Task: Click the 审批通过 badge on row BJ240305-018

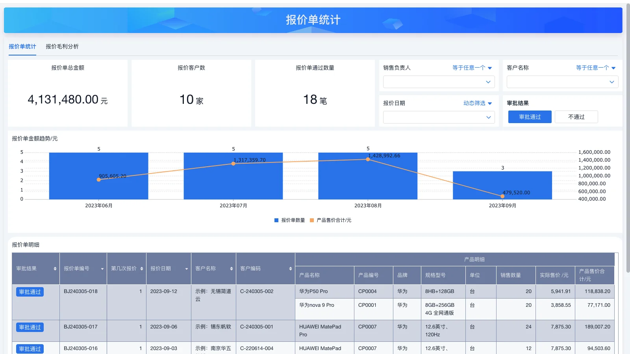Action: pyautogui.click(x=30, y=291)
